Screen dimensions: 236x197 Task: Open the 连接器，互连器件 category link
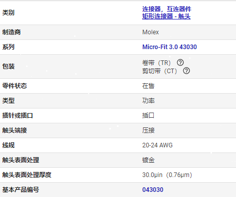(167, 9)
